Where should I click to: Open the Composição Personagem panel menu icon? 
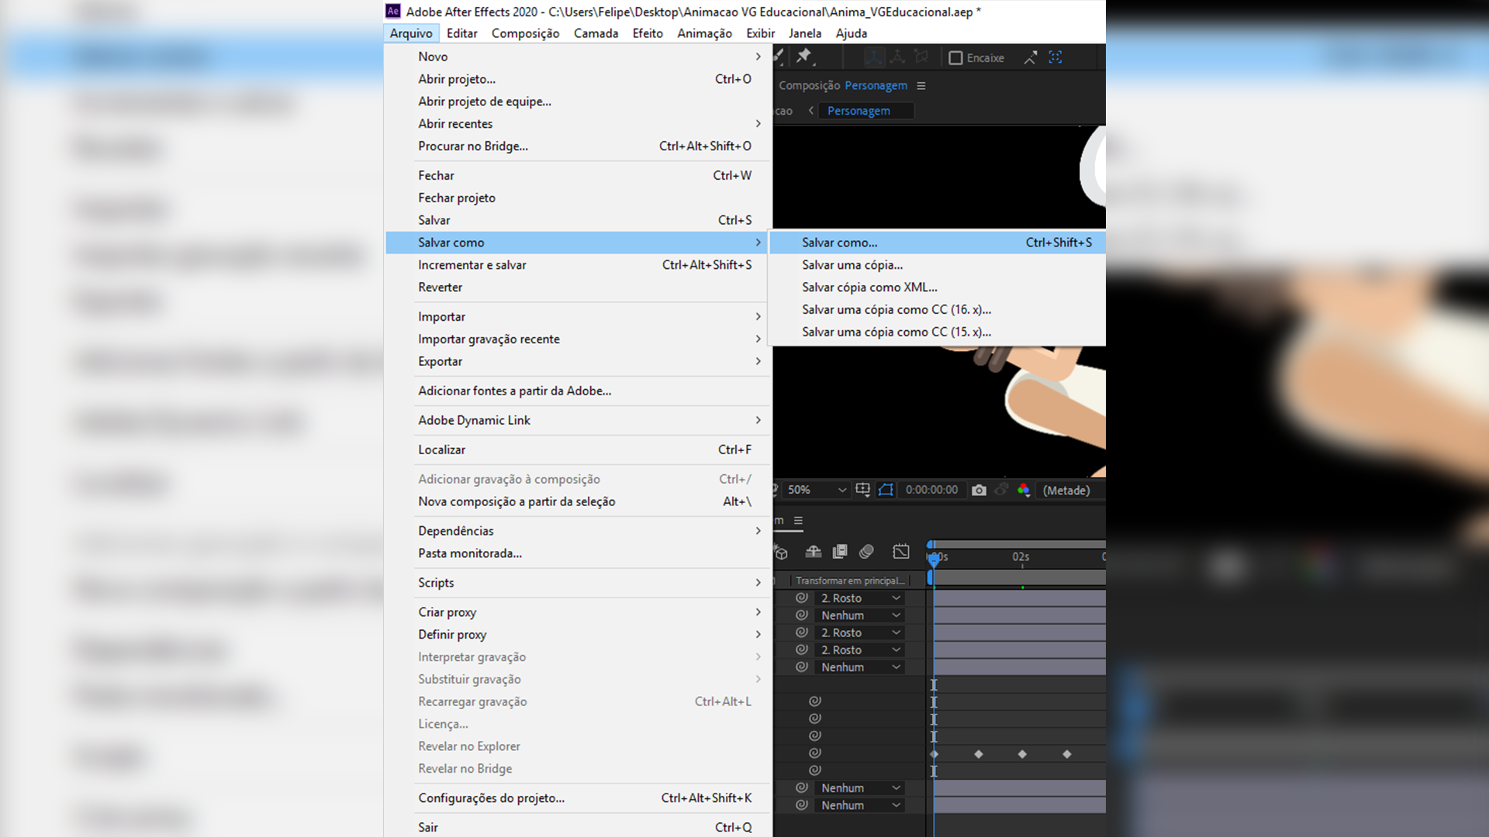921,86
